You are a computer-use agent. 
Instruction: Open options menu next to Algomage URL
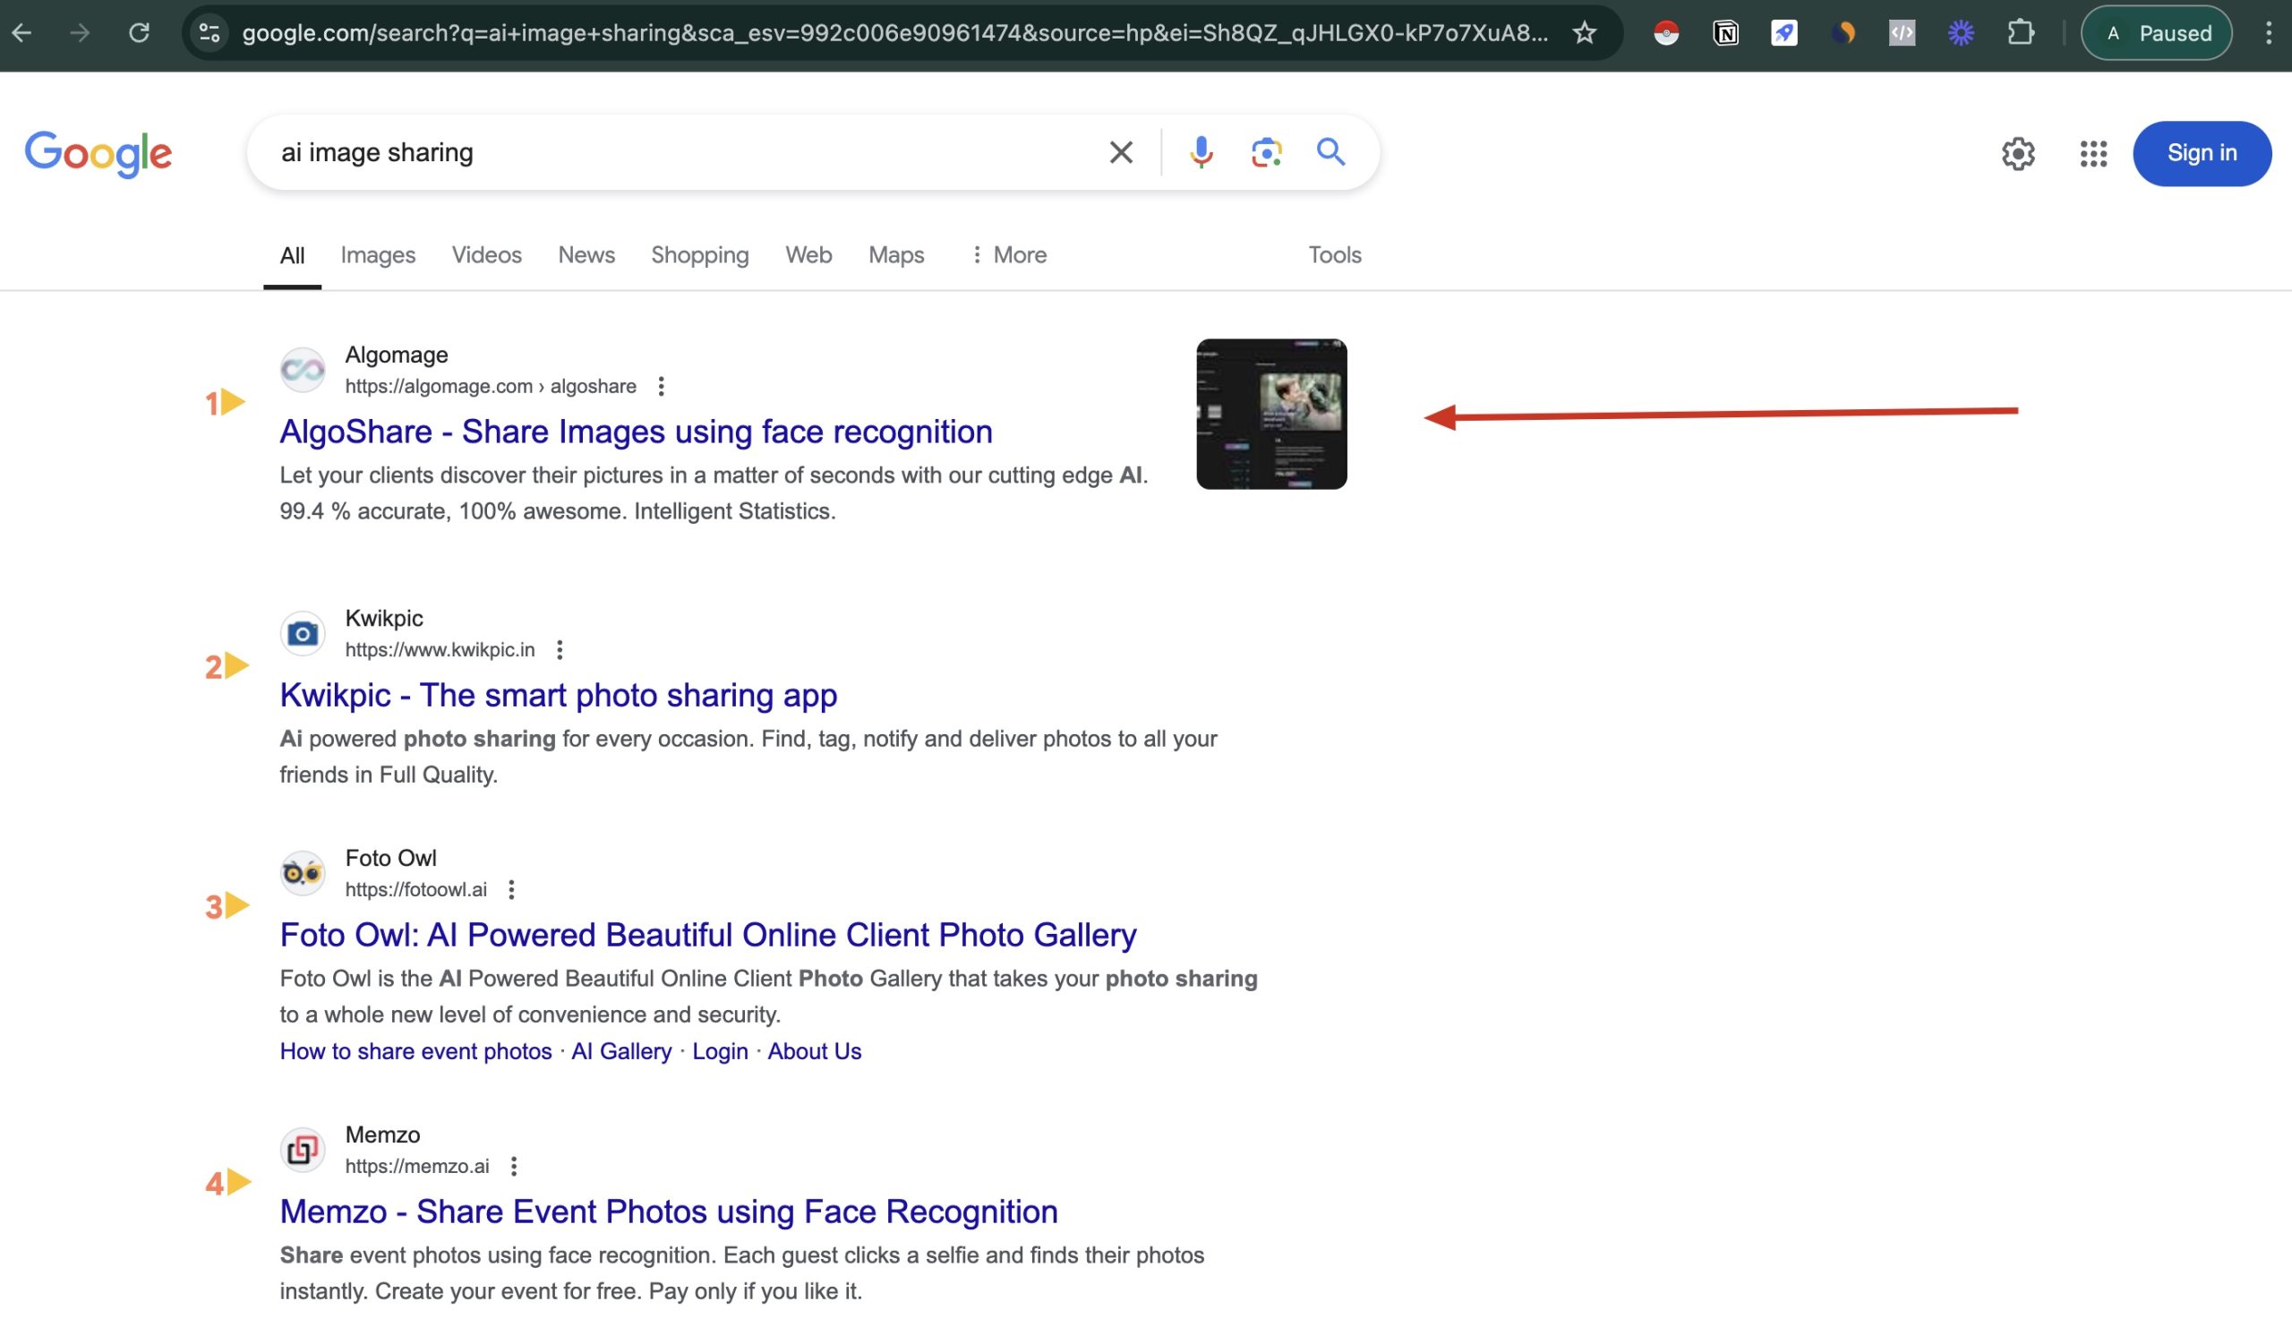[662, 387]
